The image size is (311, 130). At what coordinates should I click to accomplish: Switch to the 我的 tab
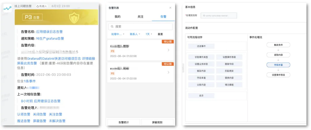pyautogui.click(x=117, y=17)
